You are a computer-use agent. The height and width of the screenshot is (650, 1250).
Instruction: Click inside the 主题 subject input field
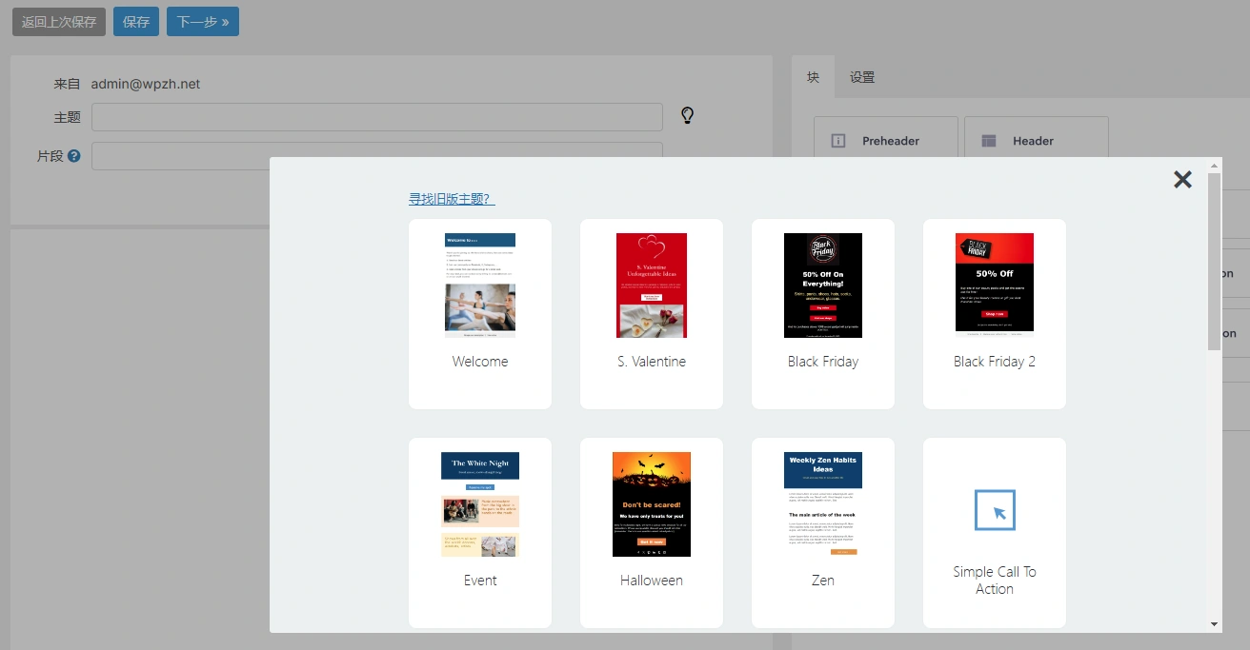tap(376, 117)
